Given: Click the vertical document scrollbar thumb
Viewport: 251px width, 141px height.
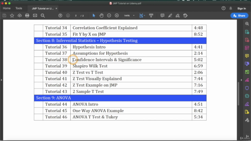Looking at the screenshot, I should (238, 94).
